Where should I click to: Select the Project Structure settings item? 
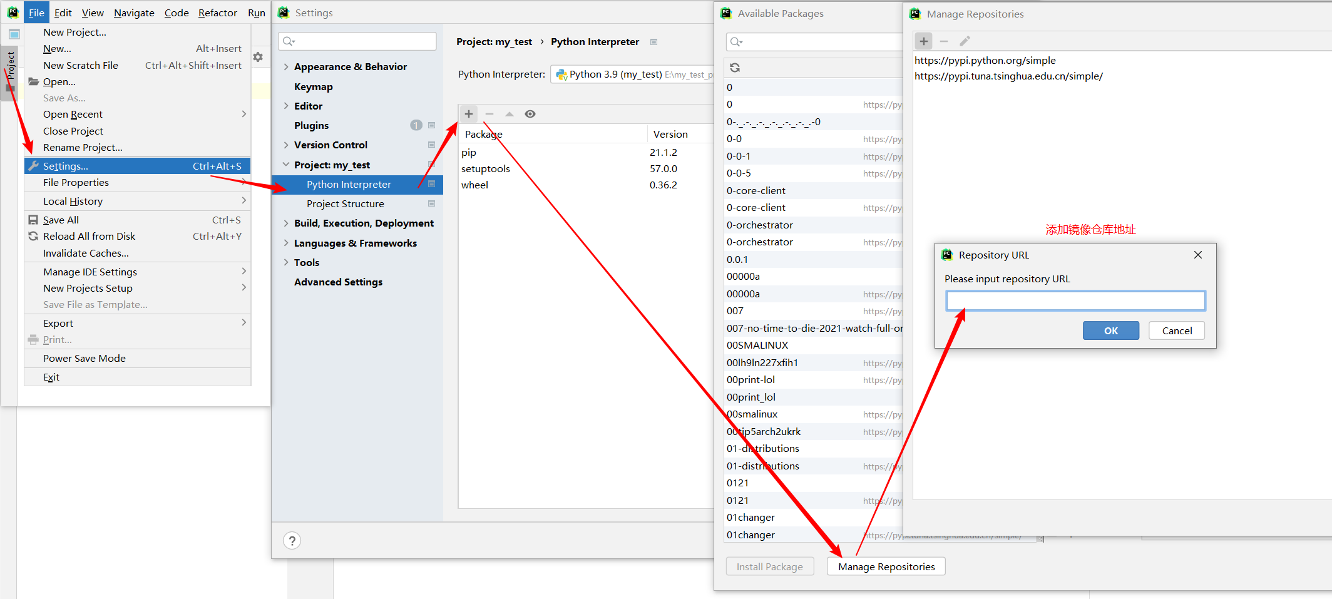[346, 204]
